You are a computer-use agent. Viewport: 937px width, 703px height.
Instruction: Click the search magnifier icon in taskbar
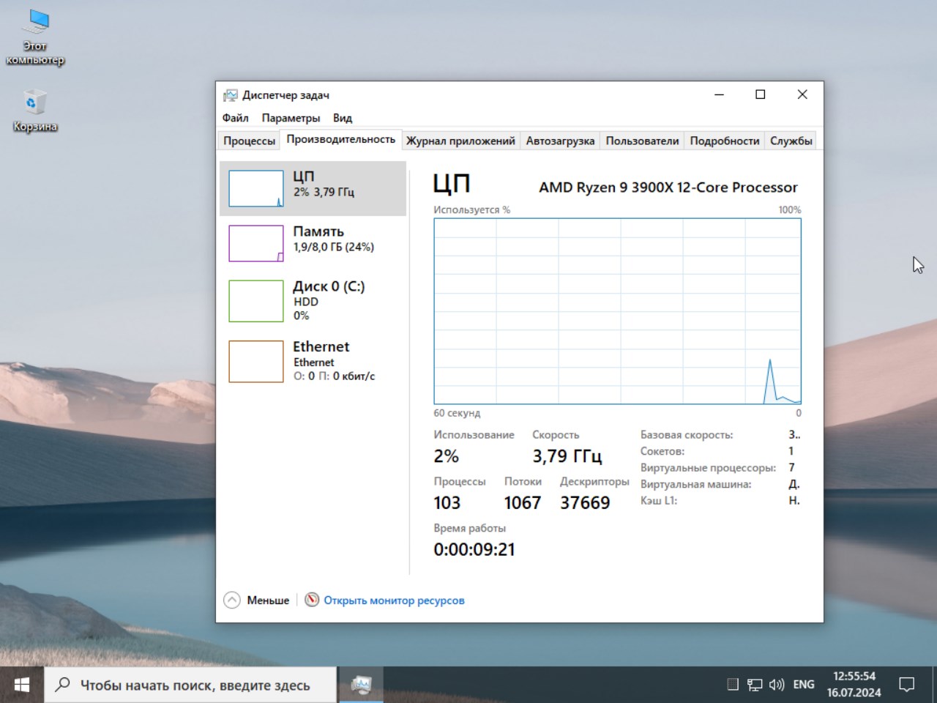[x=63, y=685]
